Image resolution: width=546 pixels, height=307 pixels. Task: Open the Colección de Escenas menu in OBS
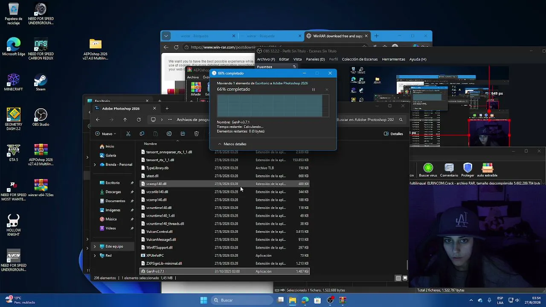360,59
